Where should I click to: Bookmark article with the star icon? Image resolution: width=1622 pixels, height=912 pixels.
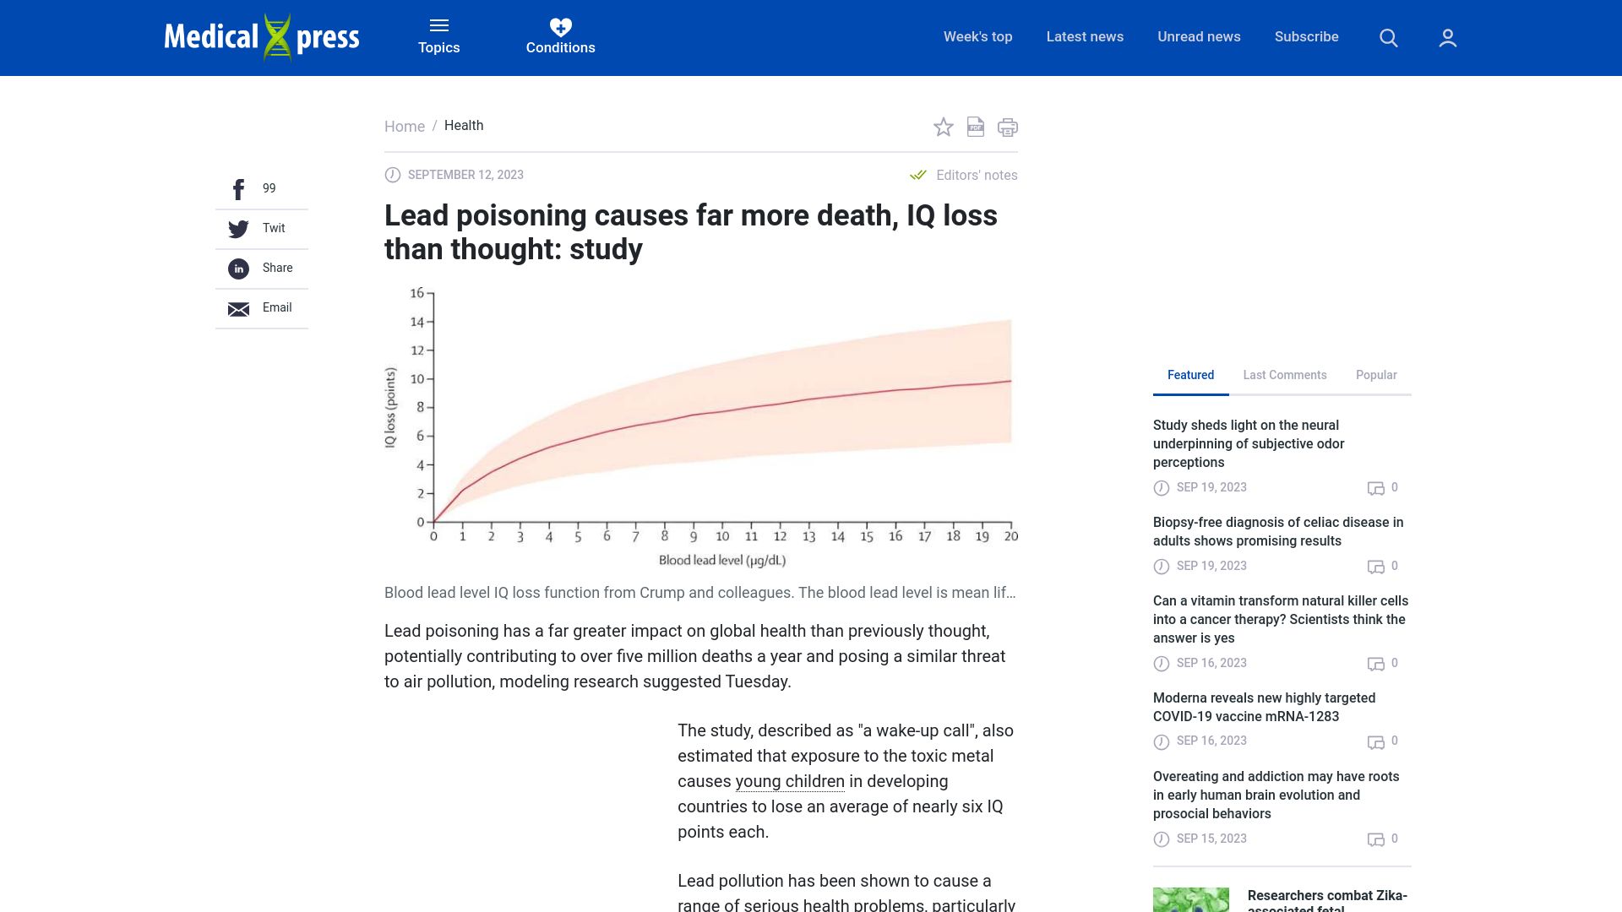point(944,127)
